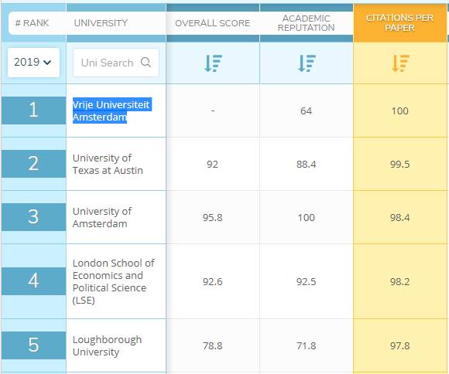Open Vrije Universiteit Amsterdam link
The image size is (449, 374).
pos(112,110)
